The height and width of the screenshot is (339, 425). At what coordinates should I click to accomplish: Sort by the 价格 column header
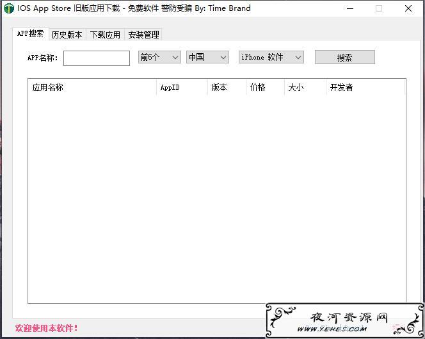point(266,87)
